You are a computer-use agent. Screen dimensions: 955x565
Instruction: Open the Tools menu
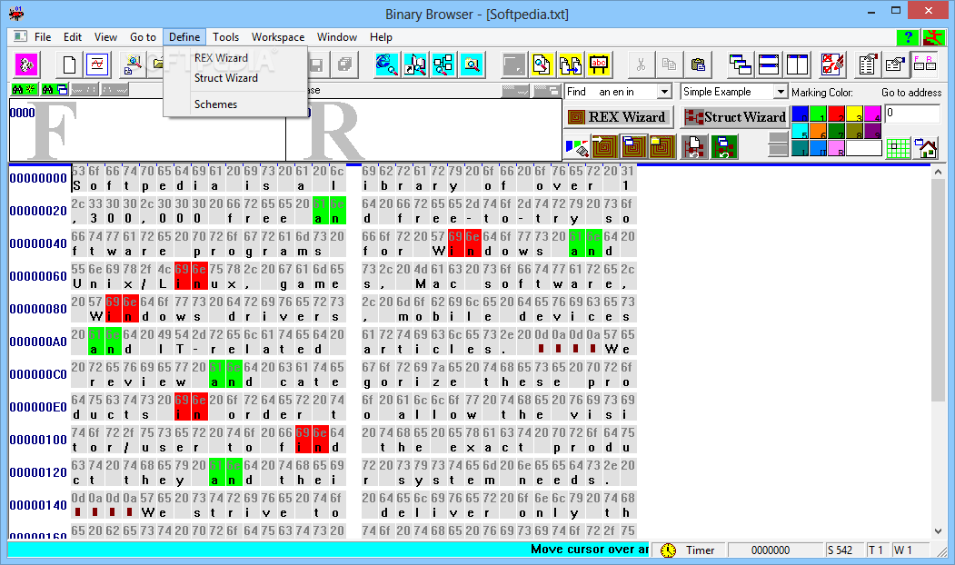(226, 37)
